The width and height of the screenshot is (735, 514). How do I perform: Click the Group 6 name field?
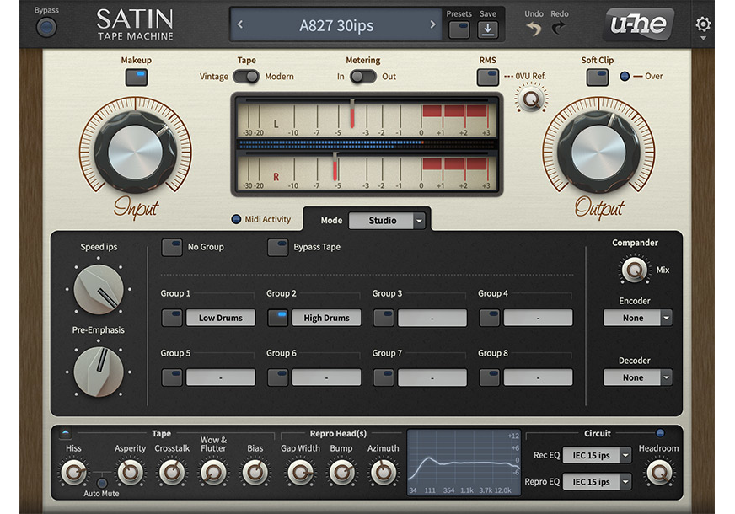(x=327, y=377)
